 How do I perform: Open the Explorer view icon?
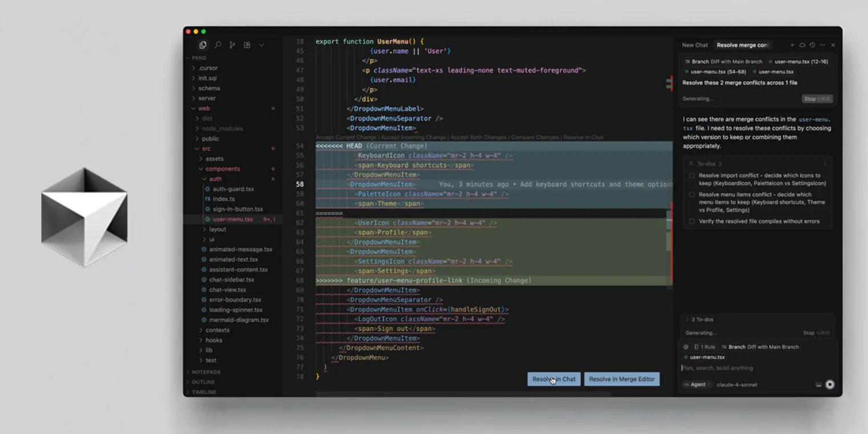[x=203, y=45]
